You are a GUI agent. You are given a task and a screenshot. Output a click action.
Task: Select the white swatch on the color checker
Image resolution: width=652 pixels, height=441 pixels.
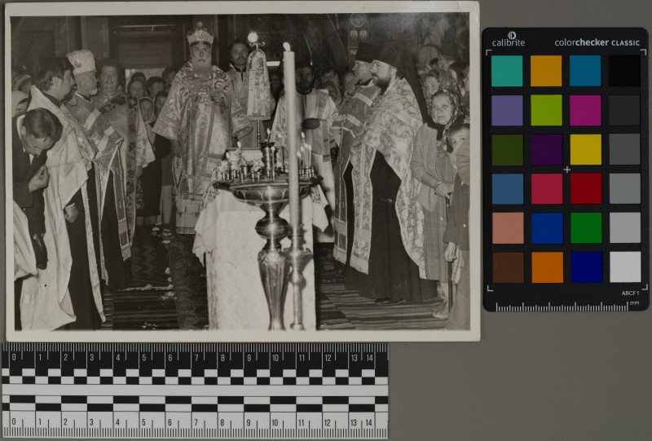click(x=625, y=267)
